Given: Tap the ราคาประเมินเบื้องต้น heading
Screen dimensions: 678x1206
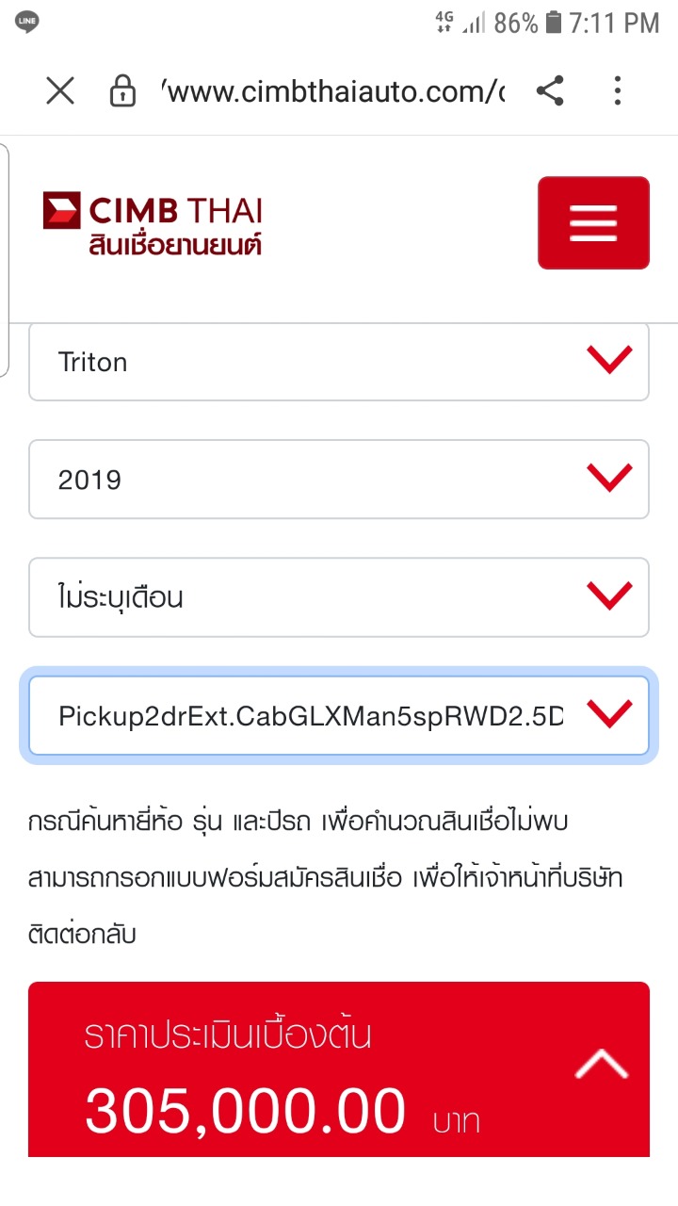Looking at the screenshot, I should (x=227, y=1035).
